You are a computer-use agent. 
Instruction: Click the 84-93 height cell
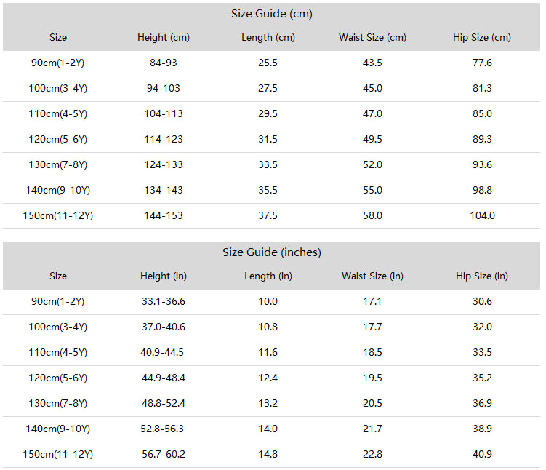[x=164, y=63]
